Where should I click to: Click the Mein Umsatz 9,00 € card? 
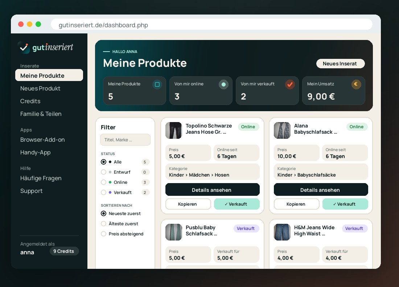pos(334,90)
